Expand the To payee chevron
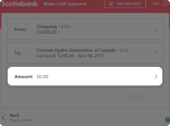 [156, 53]
